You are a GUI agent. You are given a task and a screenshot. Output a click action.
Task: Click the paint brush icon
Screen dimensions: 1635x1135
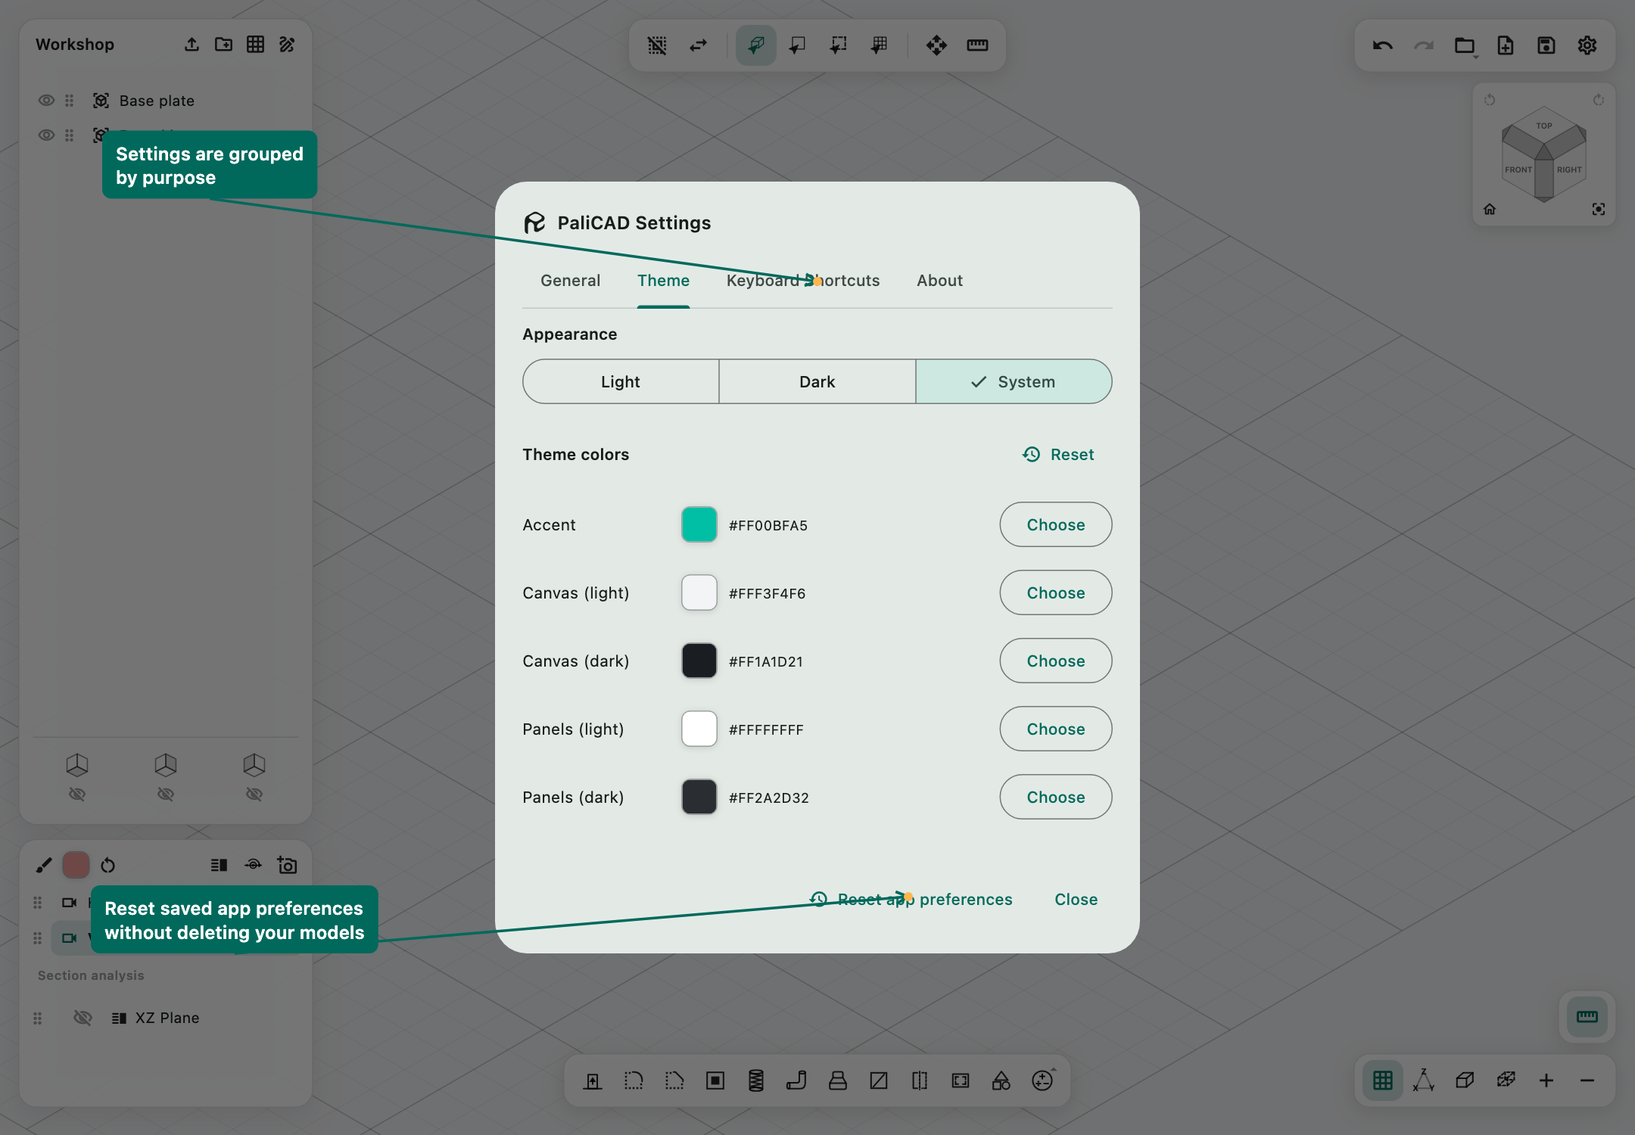(x=44, y=865)
